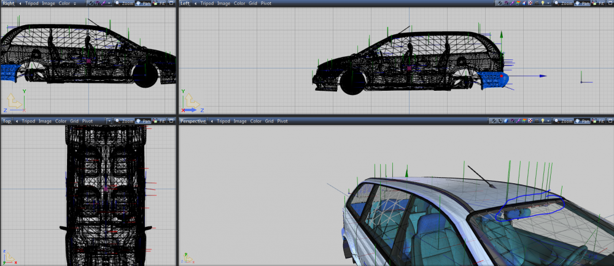Screen dimensions: 614x266
Task: Select the blue smooth shading icon in Perspective viewport
Action: (506, 121)
